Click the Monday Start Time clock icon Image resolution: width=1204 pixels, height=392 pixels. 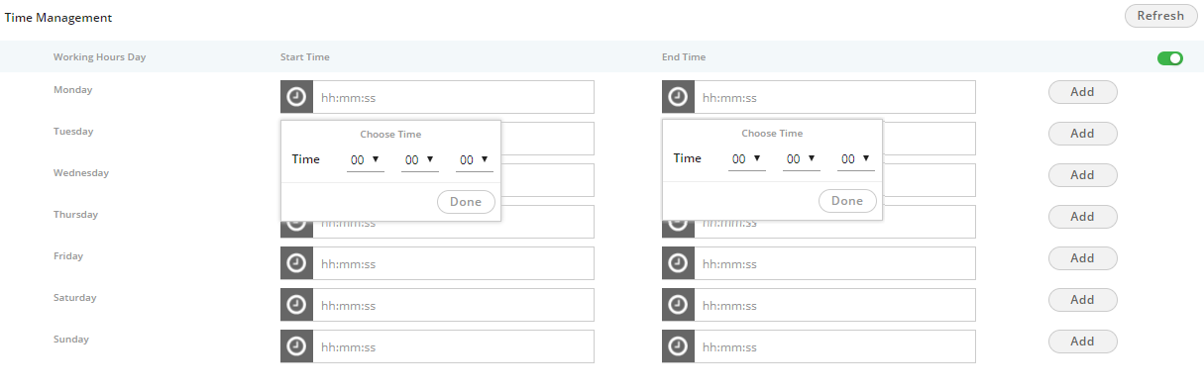pyautogui.click(x=296, y=97)
